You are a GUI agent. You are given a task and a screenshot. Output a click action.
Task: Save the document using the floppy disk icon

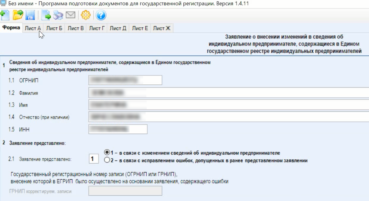tap(30, 15)
